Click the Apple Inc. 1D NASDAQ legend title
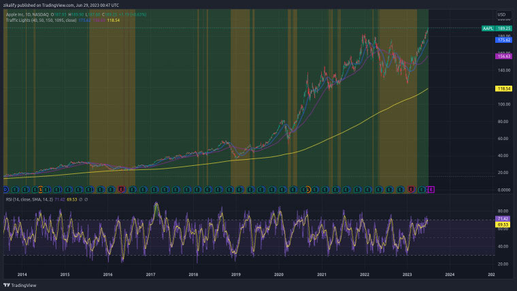Screen dimensions: 517x291 coord(27,14)
